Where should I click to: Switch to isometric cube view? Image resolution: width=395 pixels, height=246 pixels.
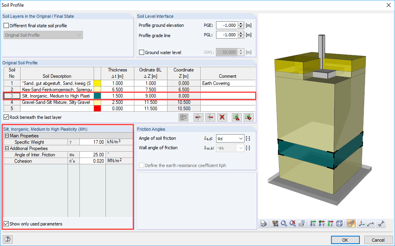click(339, 223)
